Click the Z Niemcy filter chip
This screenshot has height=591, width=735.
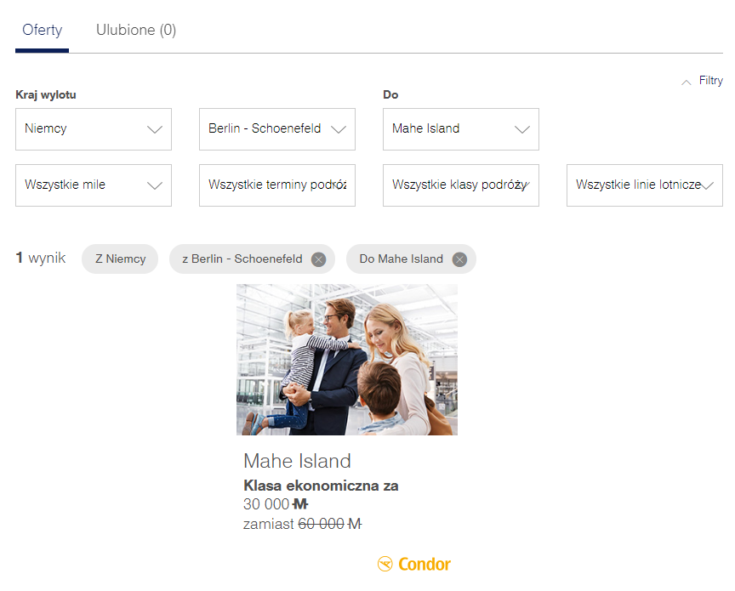[x=120, y=259]
